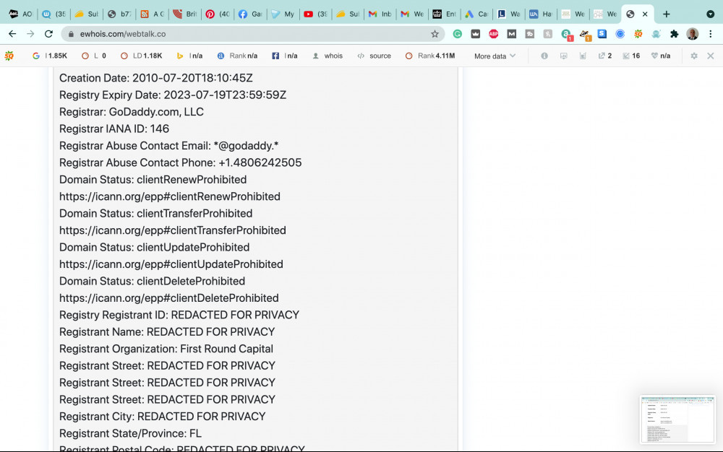
Task: Open a new browser tab
Action: coord(667,14)
